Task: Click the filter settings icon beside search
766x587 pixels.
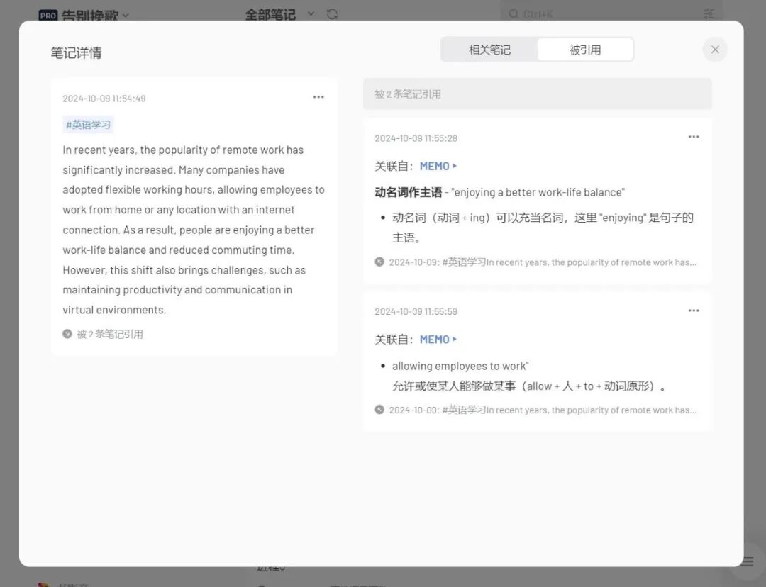Action: point(709,13)
